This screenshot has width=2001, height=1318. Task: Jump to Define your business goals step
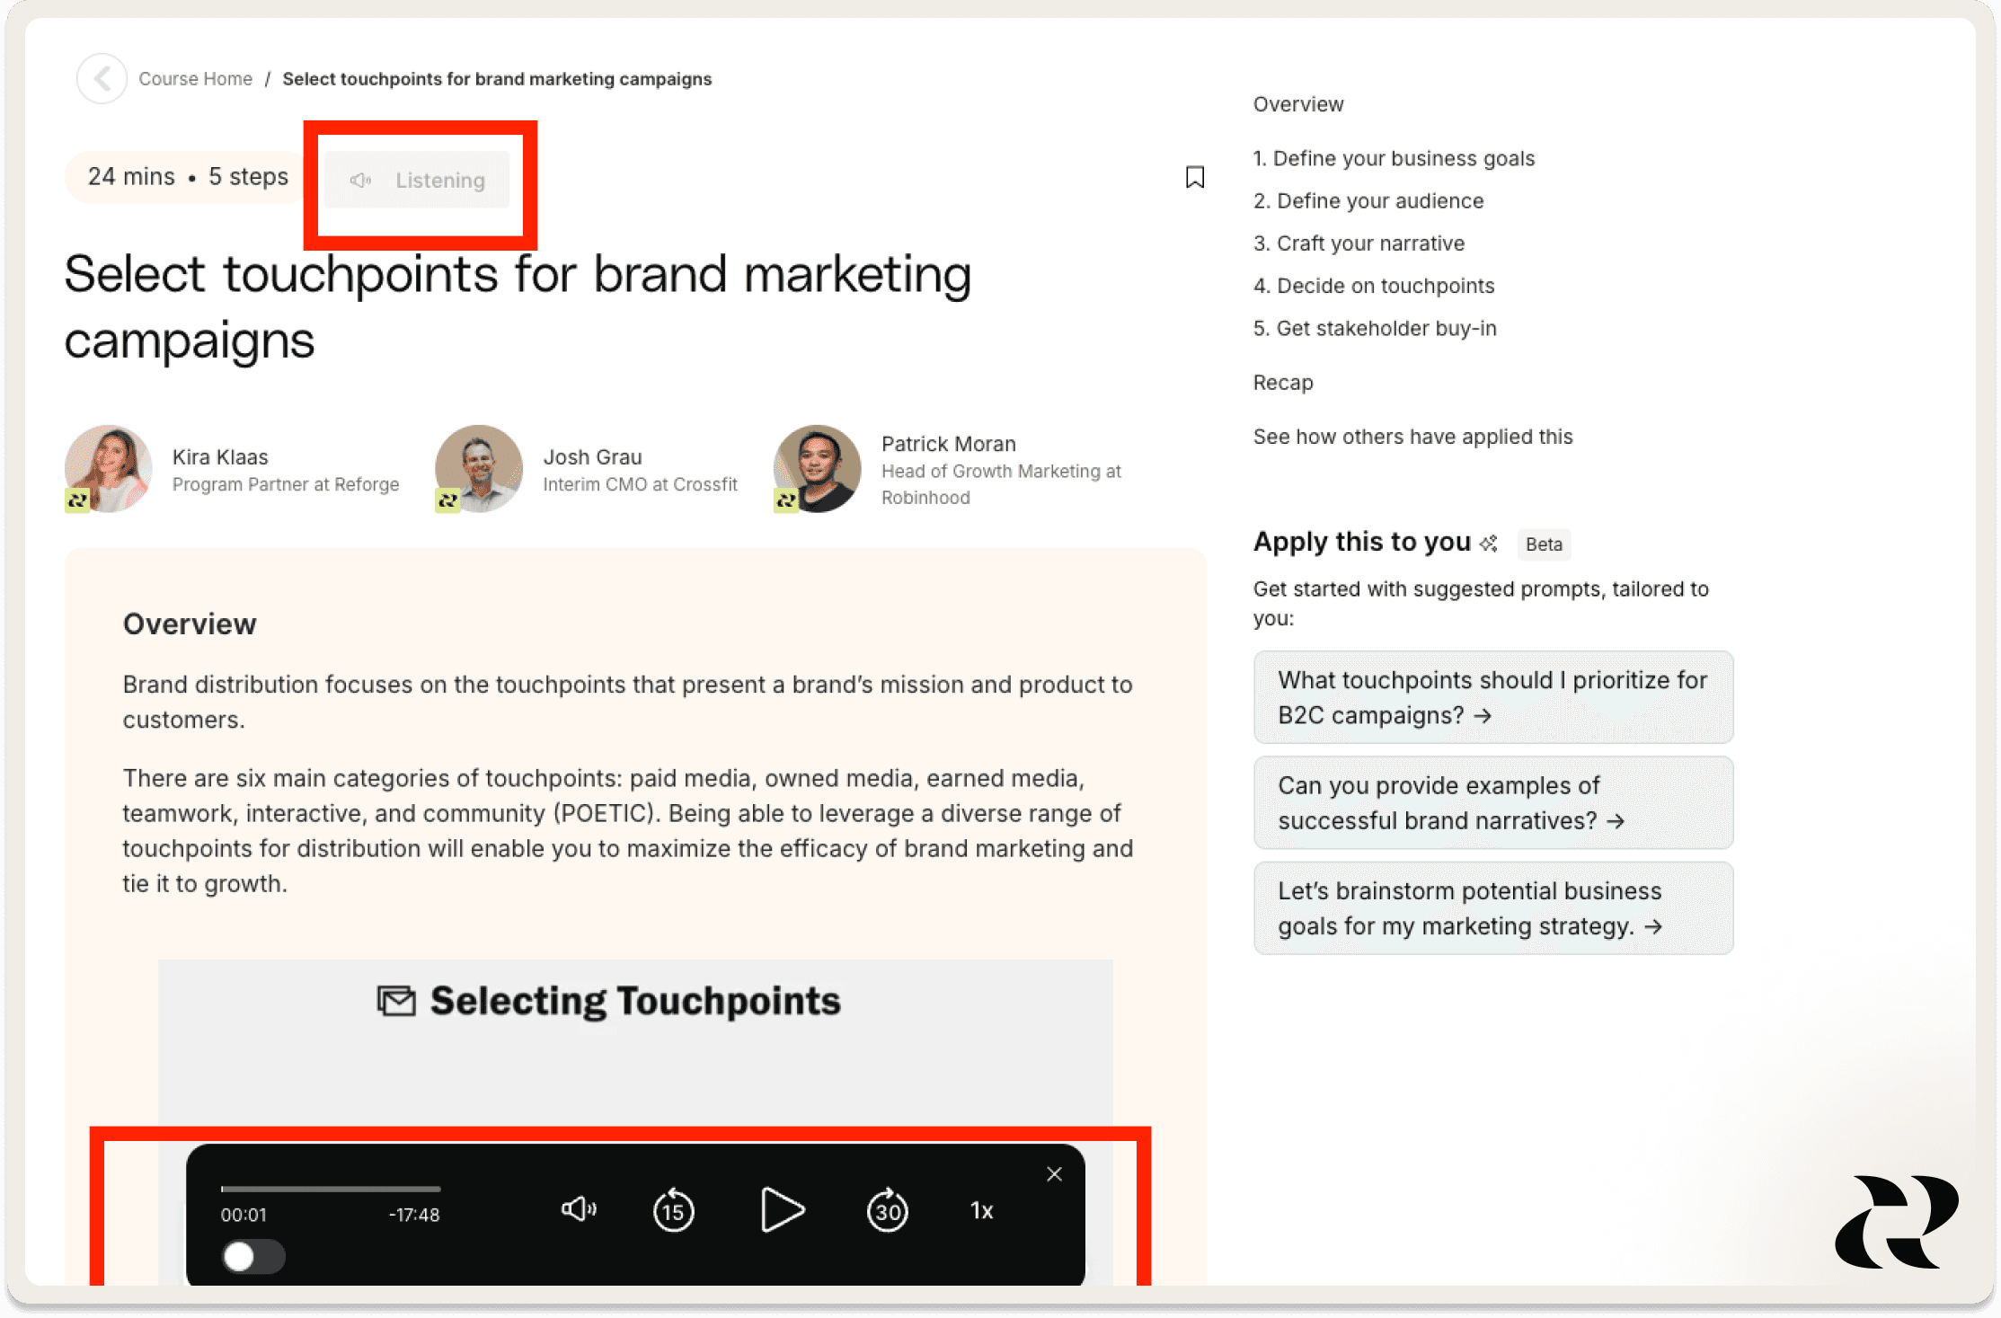(1394, 158)
